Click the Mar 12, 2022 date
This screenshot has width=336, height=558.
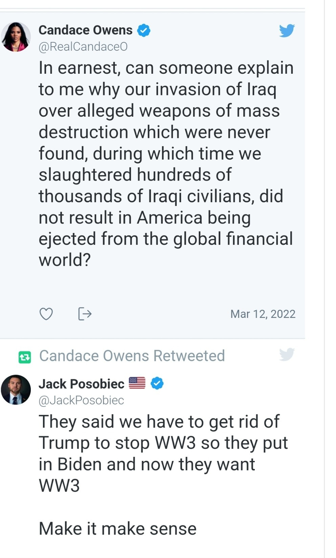(x=263, y=314)
